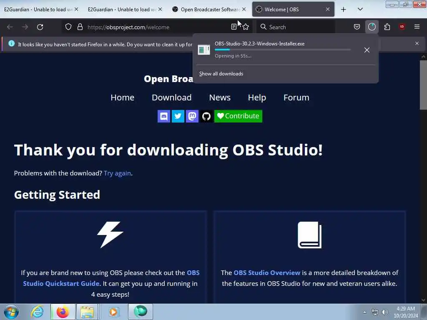Screen dimensions: 427x320
Task: Switch to Open Broadcaster Software tab
Action: (x=210, y=10)
